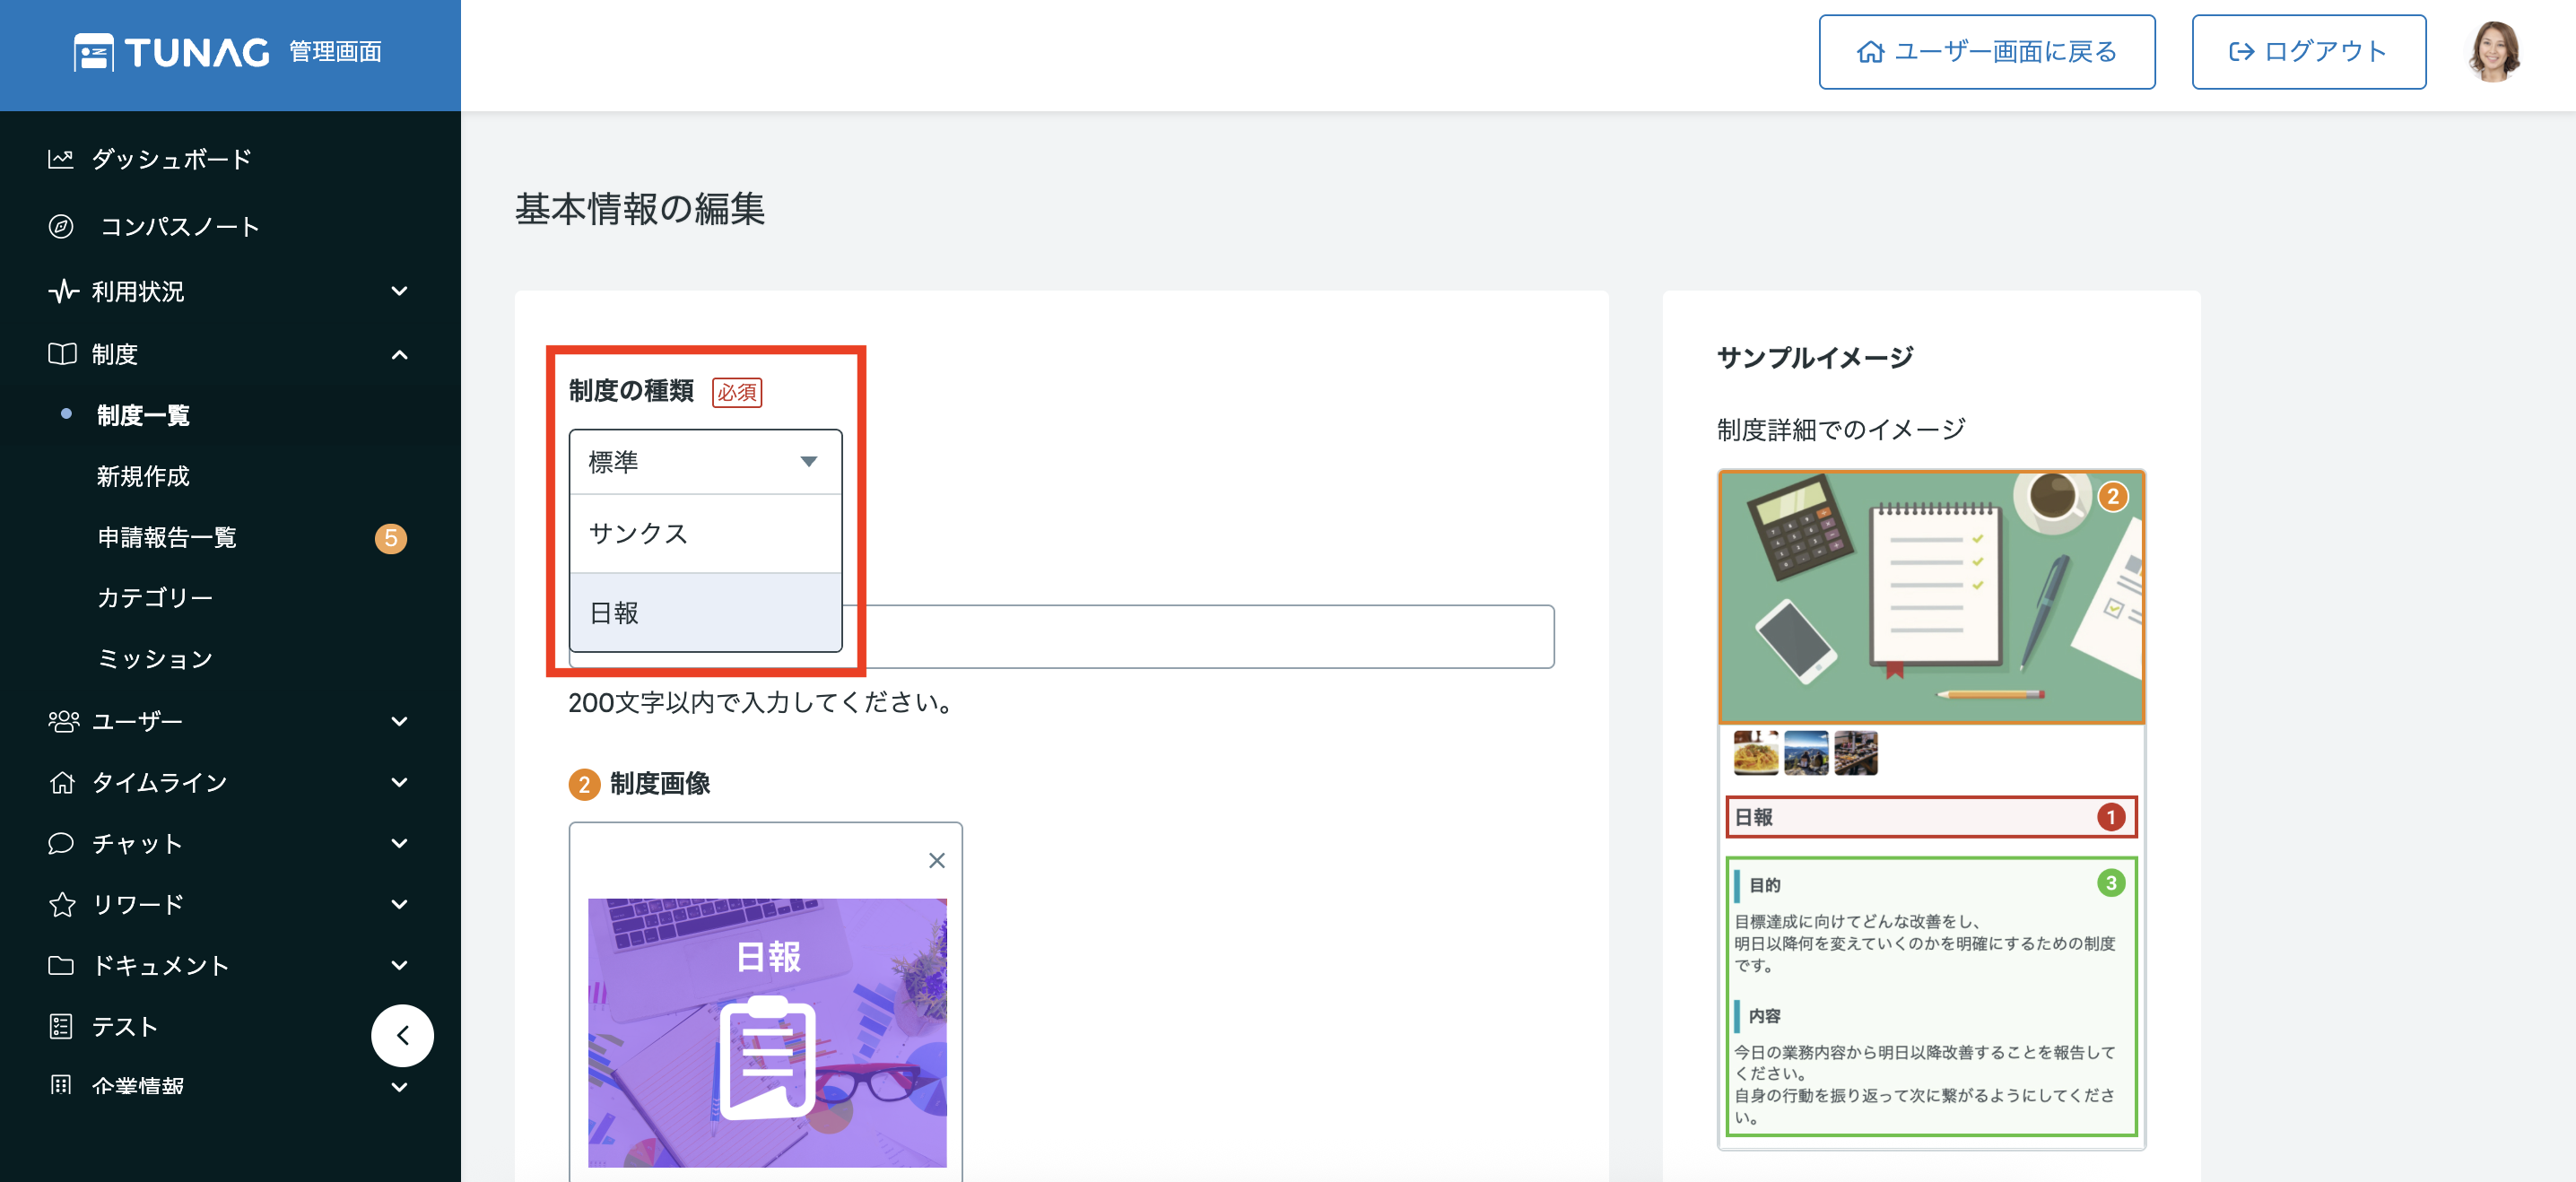Open the 制度の種類 dropdown showing 標準
The height and width of the screenshot is (1182, 2576).
pos(705,462)
